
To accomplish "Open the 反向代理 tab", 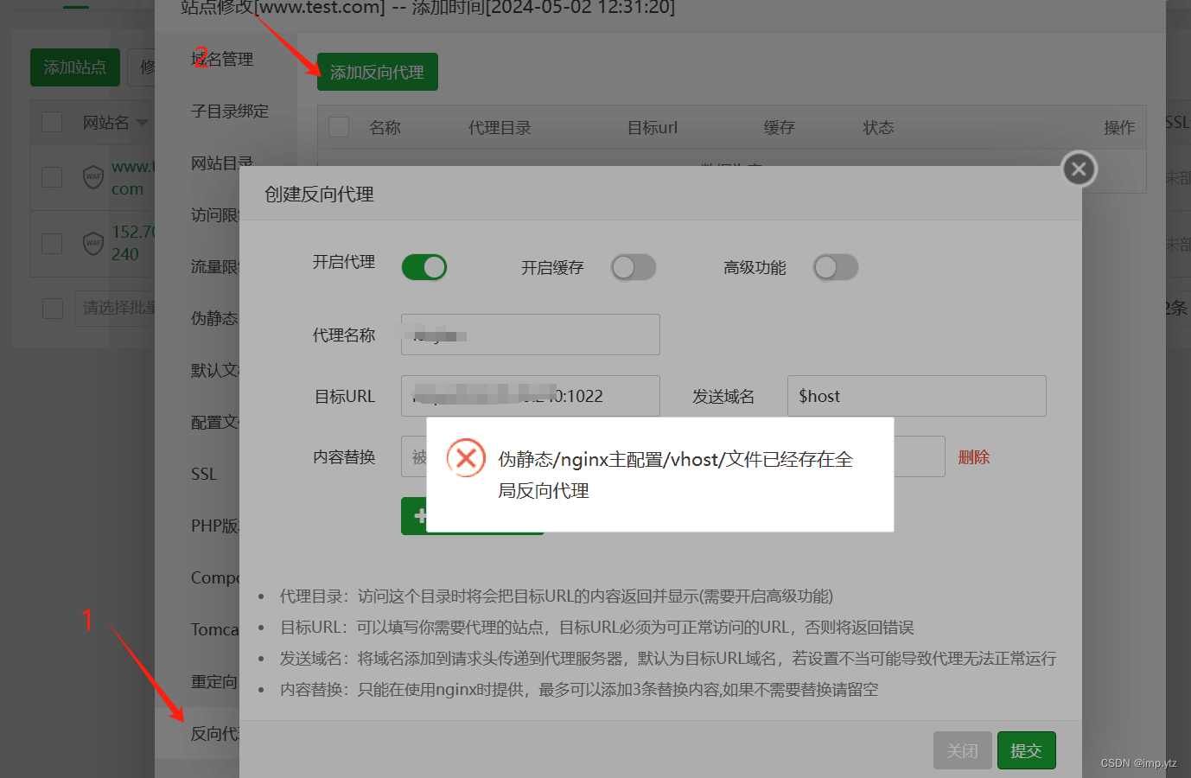I will click(x=214, y=733).
